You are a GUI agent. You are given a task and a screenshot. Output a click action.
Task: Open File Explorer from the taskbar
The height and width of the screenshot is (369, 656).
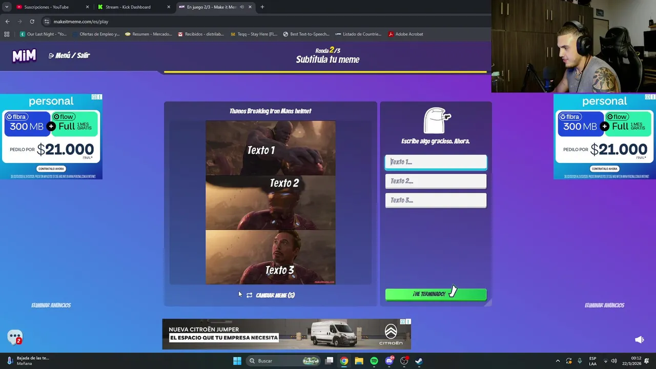tap(359, 361)
